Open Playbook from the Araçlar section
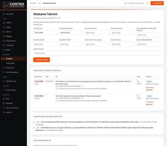This screenshot has width=167, height=146. pos(13,103)
